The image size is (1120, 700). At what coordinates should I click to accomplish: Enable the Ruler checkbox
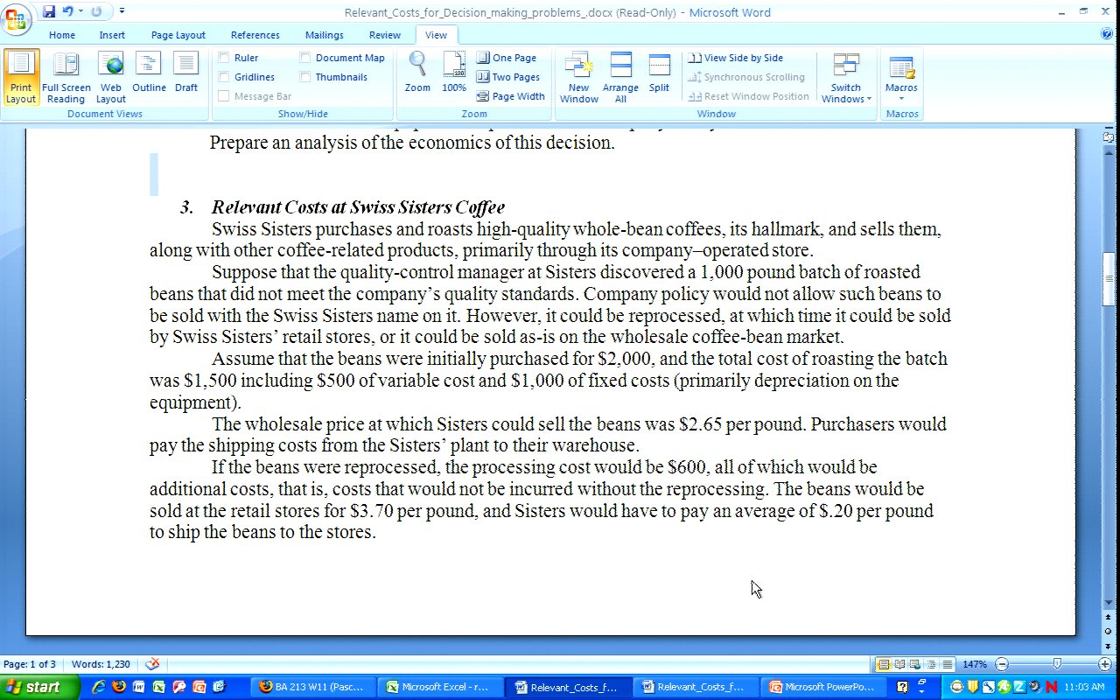[224, 58]
